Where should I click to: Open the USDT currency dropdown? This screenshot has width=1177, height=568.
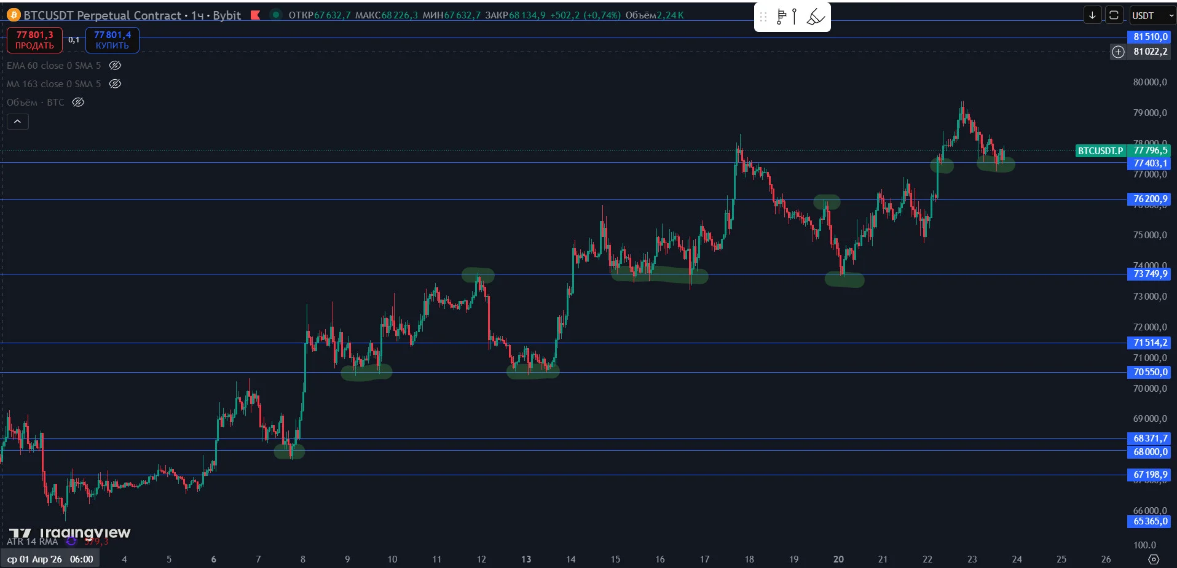coord(1152,15)
